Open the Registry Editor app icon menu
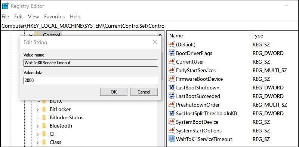The width and height of the screenshot is (299, 147). pos(5,6)
